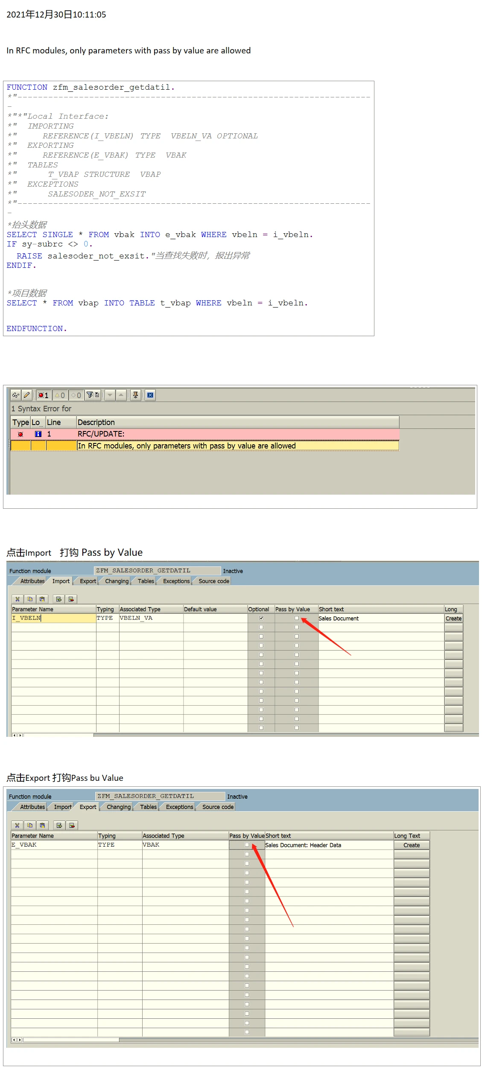
Task: Toggle the yellow warnings filter showing 0
Action: click(x=60, y=395)
